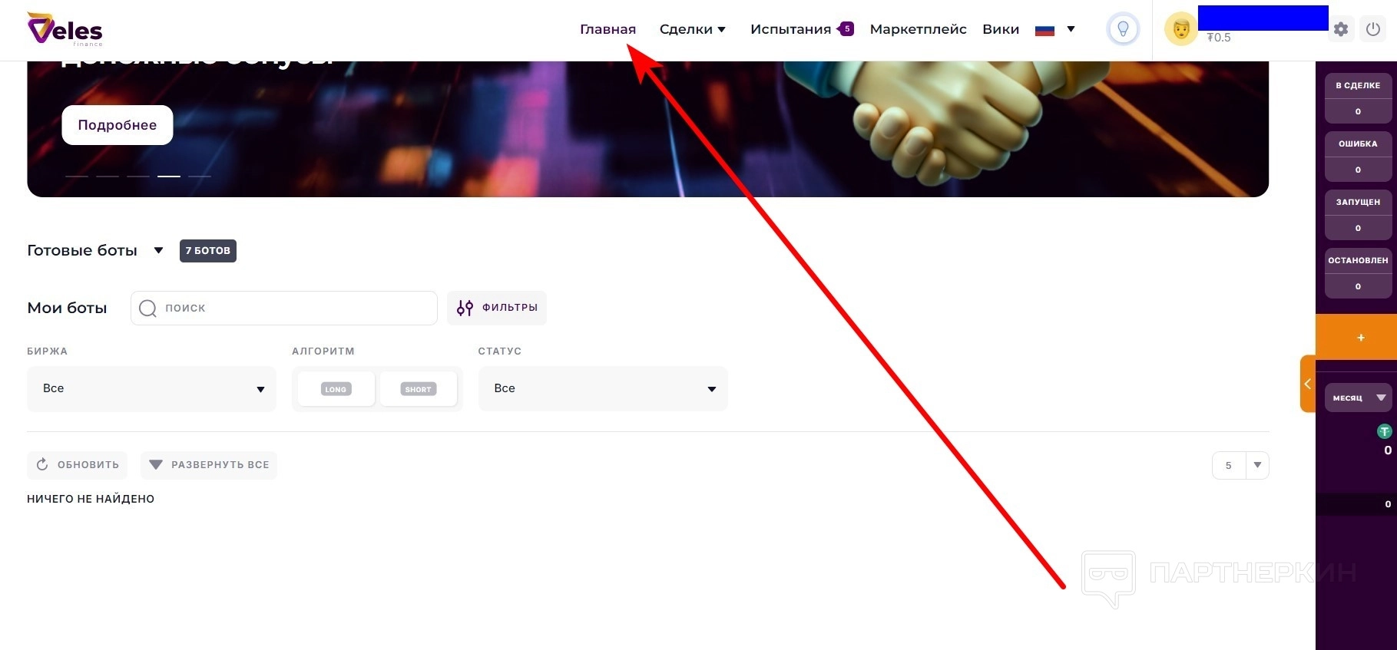1397x650 pixels.
Task: Open the Месяц period dropdown
Action: tap(1359, 398)
